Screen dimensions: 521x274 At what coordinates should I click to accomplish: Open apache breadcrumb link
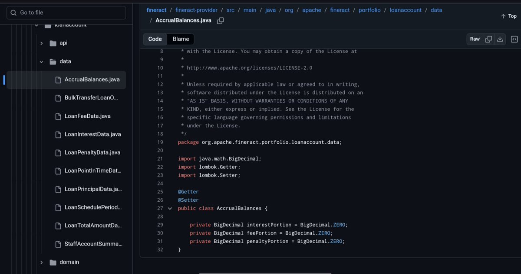pyautogui.click(x=312, y=10)
